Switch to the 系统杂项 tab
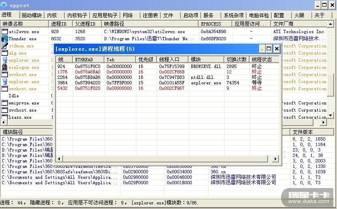 coord(234,16)
